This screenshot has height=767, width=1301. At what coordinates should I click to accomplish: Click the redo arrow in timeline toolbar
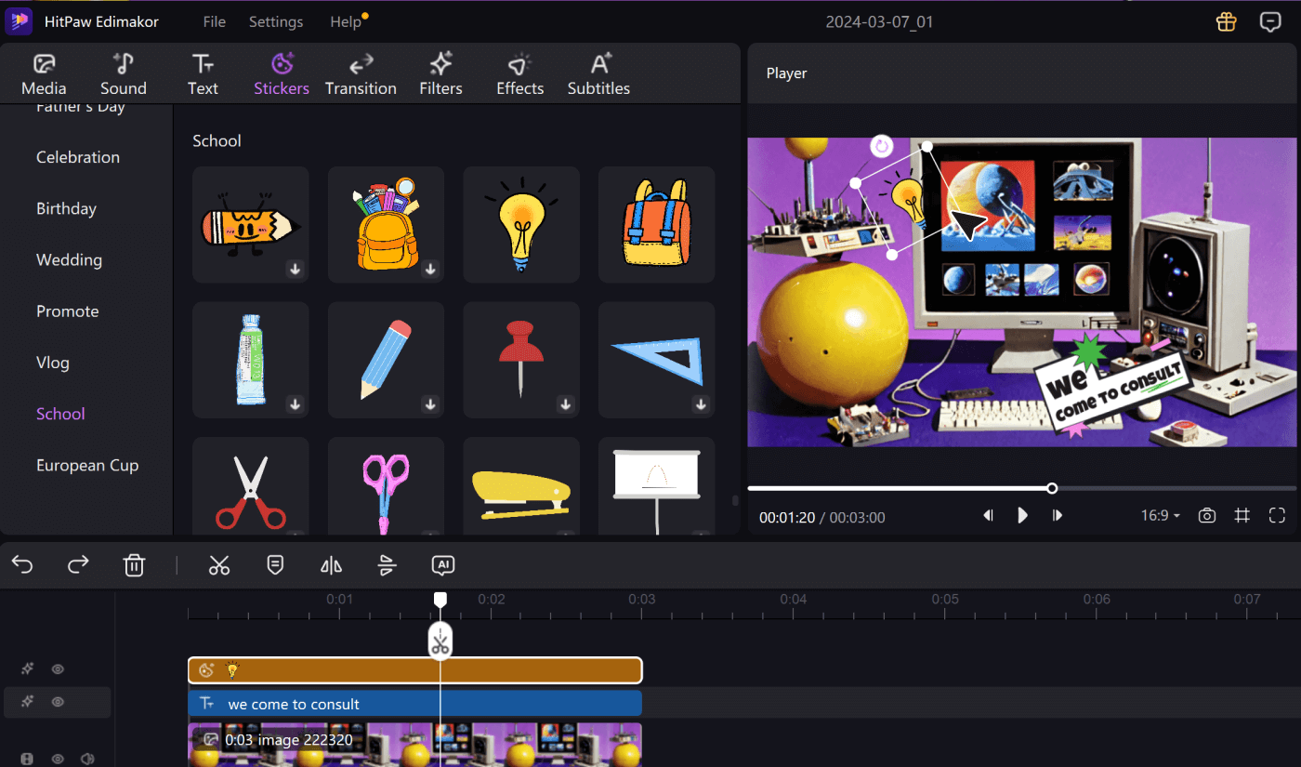(79, 565)
